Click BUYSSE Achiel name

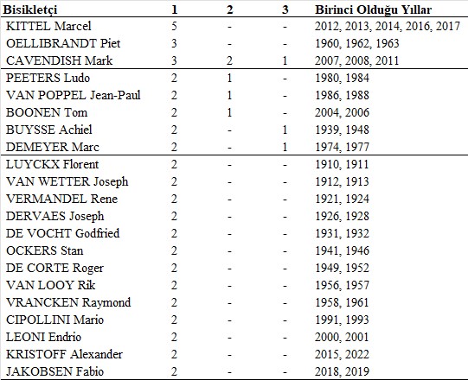(49, 130)
